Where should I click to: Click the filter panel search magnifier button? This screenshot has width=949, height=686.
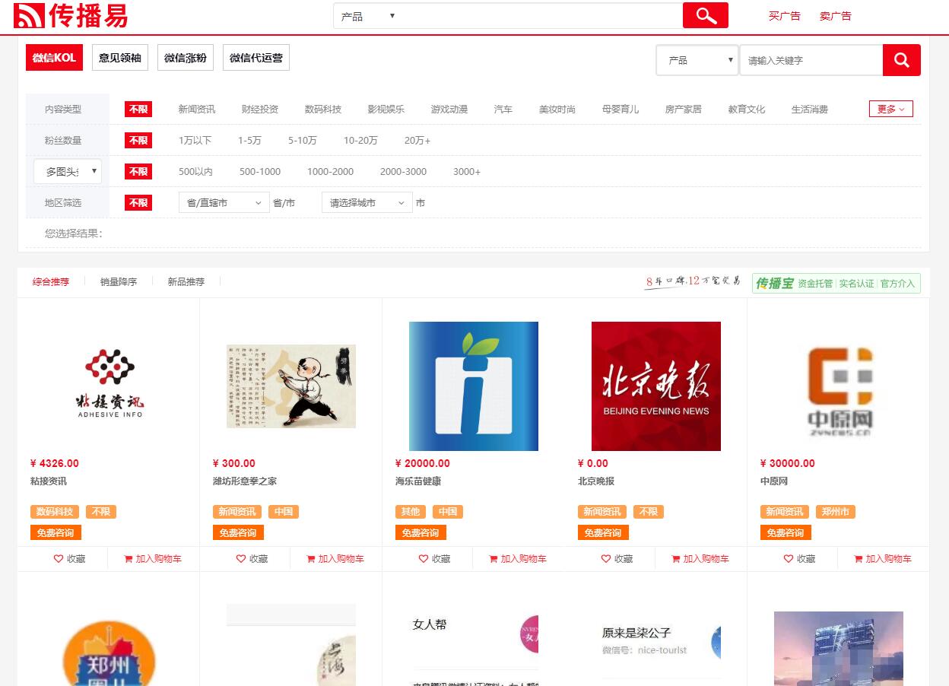tap(901, 60)
